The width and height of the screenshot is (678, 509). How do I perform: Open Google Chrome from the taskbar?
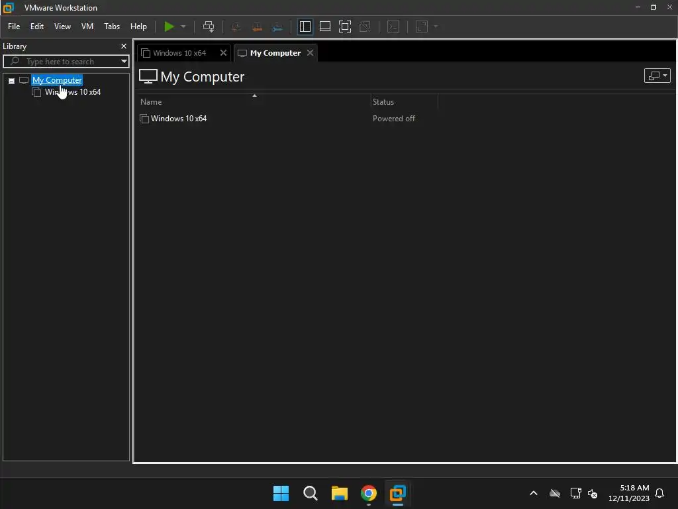pyautogui.click(x=369, y=493)
